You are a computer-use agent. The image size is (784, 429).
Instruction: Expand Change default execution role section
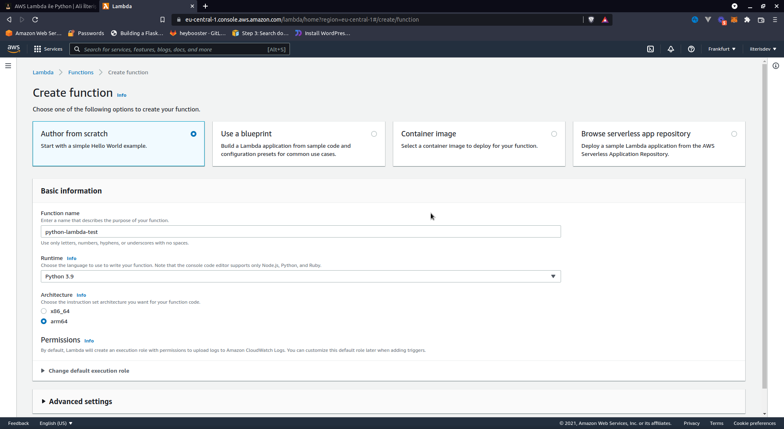point(89,371)
